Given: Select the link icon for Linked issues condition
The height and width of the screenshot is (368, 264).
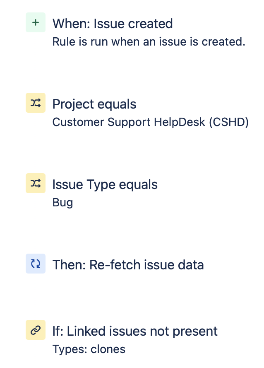Looking at the screenshot, I should coord(35,330).
